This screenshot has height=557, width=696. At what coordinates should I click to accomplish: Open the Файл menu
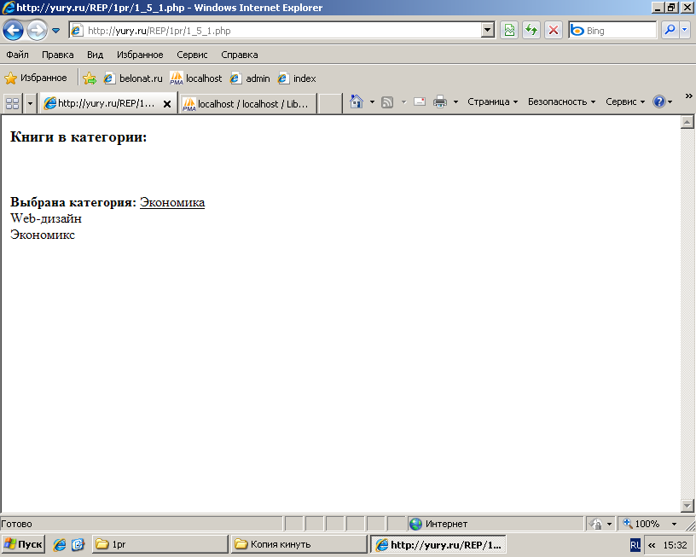point(17,55)
